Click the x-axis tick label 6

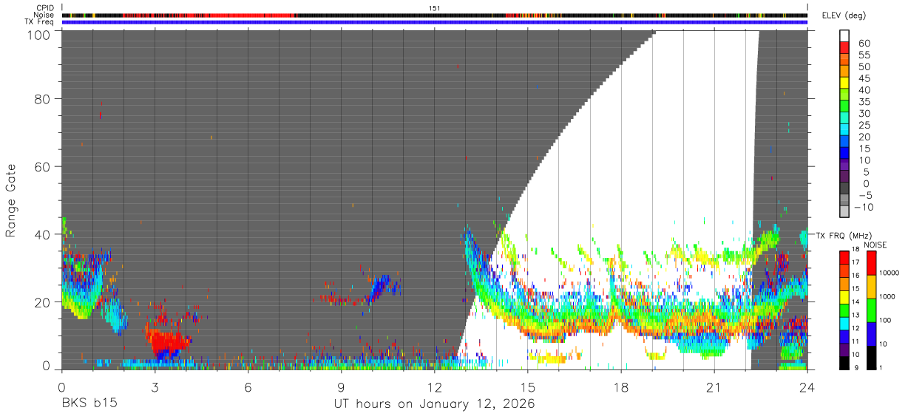[x=248, y=387]
